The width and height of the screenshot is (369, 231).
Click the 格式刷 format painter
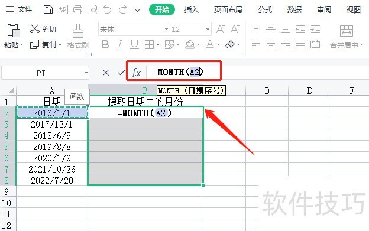point(78,37)
